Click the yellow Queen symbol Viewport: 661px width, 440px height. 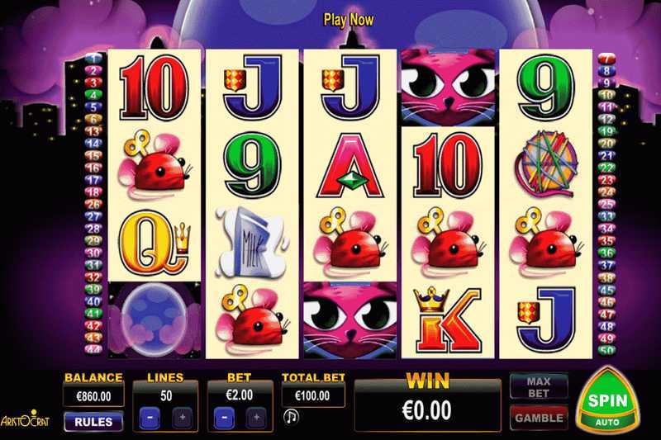[x=154, y=242]
